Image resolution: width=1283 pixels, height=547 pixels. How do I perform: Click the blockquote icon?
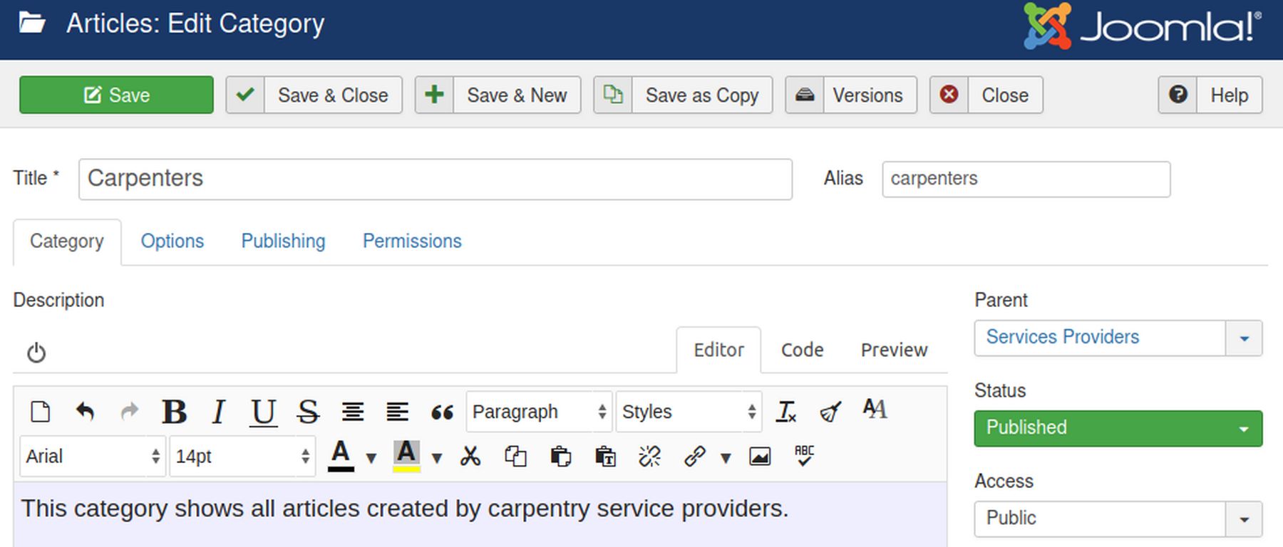coord(442,412)
